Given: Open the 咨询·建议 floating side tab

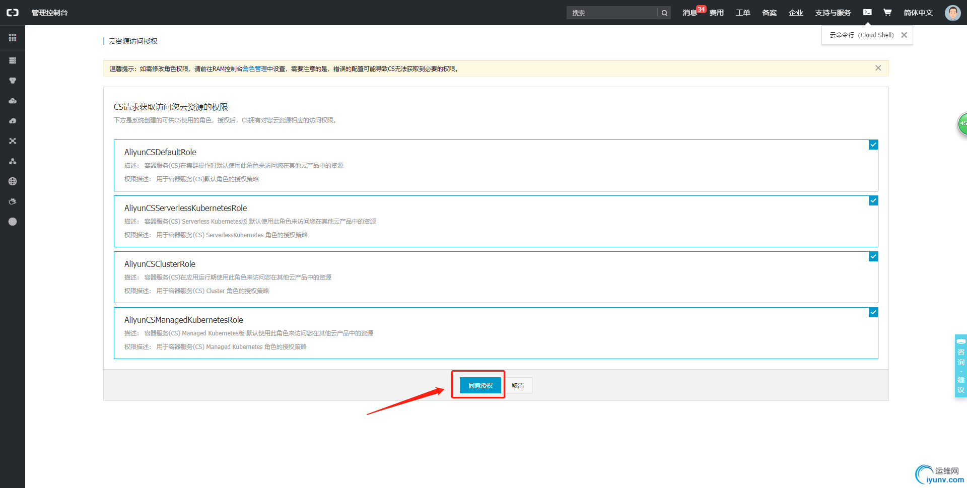Looking at the screenshot, I should pos(961,366).
